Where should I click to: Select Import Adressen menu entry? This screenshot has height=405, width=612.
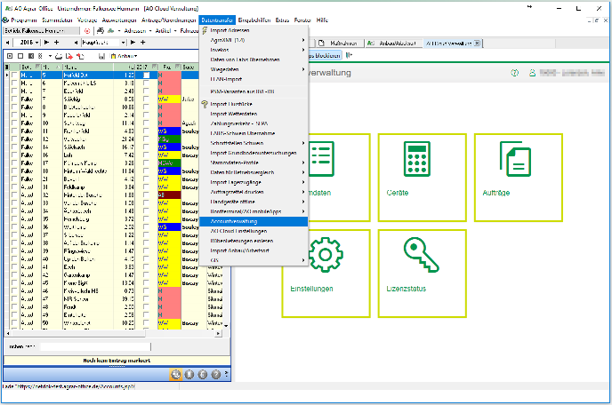pos(254,30)
